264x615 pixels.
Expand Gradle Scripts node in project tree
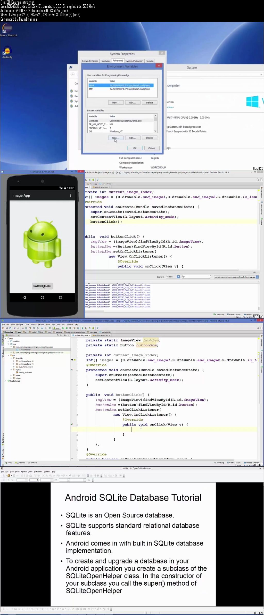[x=6, y=381]
